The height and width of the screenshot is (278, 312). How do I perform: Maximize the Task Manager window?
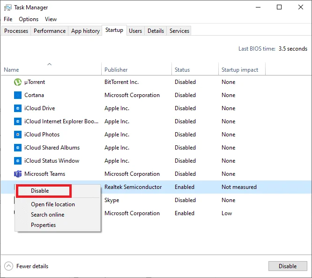point(279,7)
